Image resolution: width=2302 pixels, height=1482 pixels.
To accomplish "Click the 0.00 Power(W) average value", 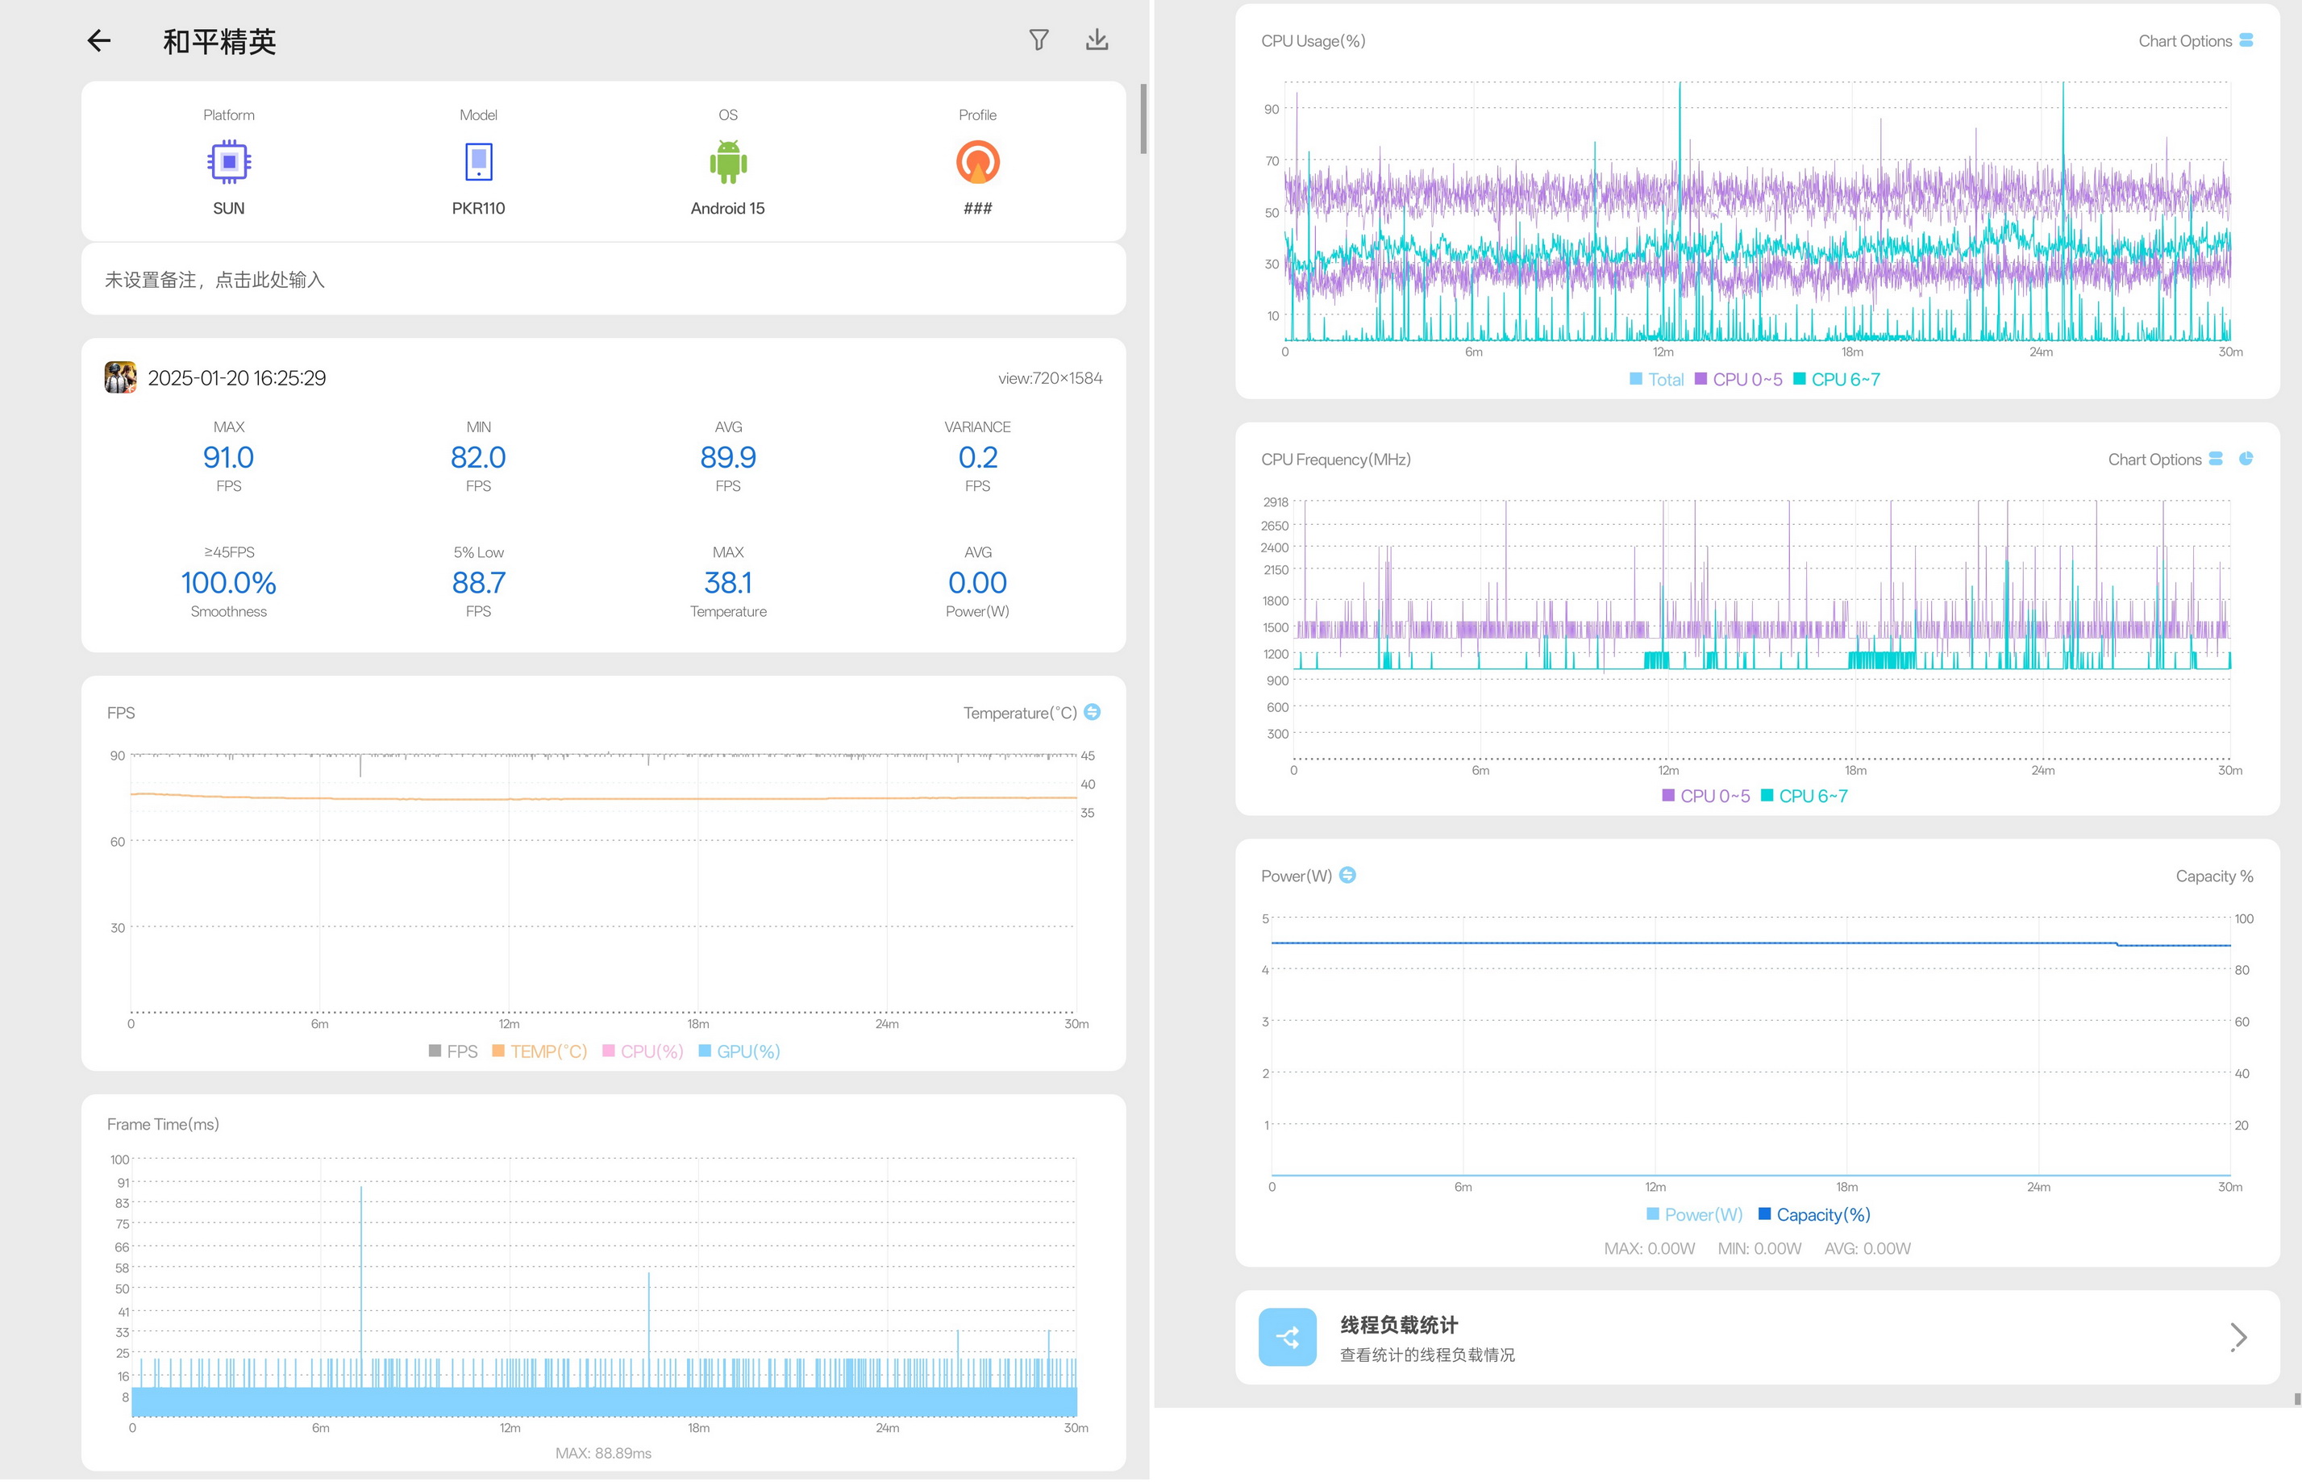I will (x=978, y=583).
